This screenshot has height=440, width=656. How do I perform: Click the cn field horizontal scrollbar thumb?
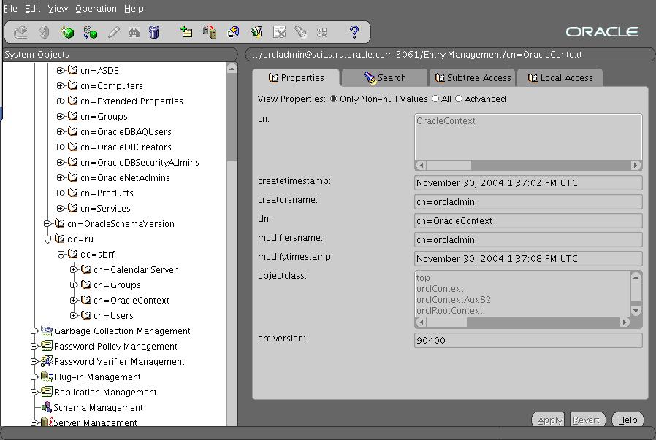[x=449, y=165]
